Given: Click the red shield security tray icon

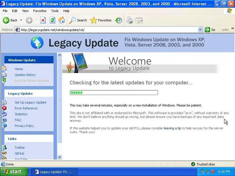Looking at the screenshot, I should (x=213, y=172).
